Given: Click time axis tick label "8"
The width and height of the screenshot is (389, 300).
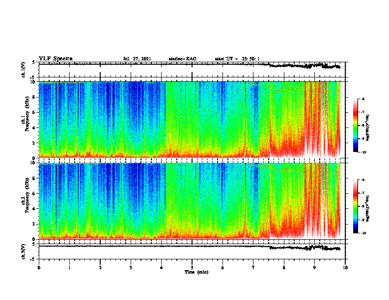Looking at the screenshot, I should [x=284, y=268].
